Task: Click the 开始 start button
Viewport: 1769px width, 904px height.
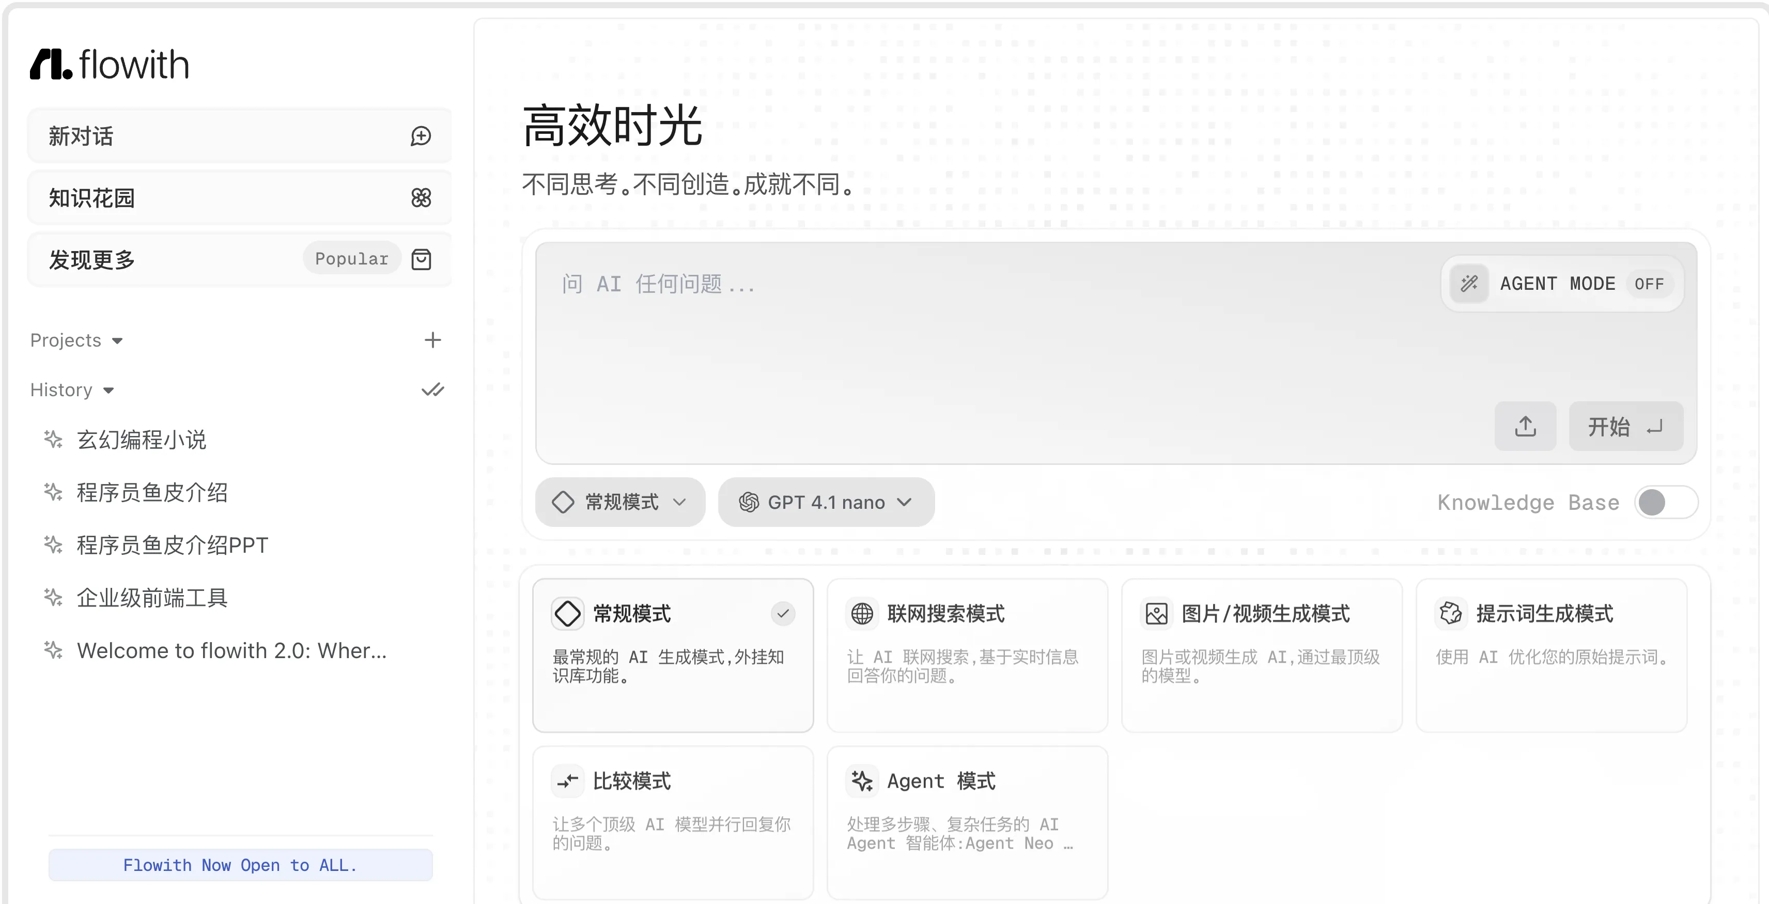Action: 1625,426
